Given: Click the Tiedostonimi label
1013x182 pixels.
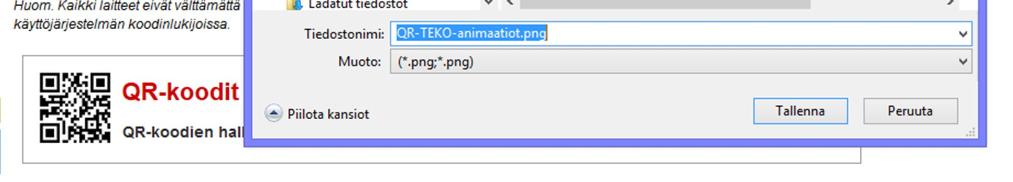Looking at the screenshot, I should point(344,34).
